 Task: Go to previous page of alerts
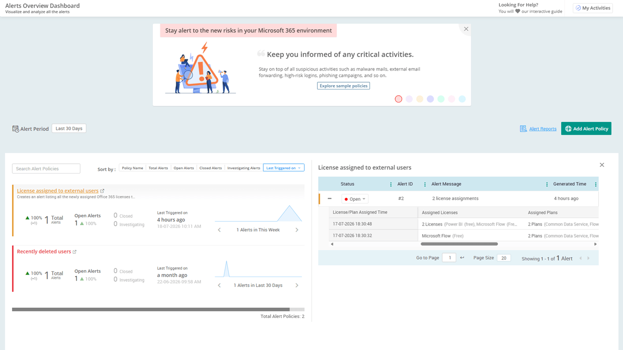(580, 259)
